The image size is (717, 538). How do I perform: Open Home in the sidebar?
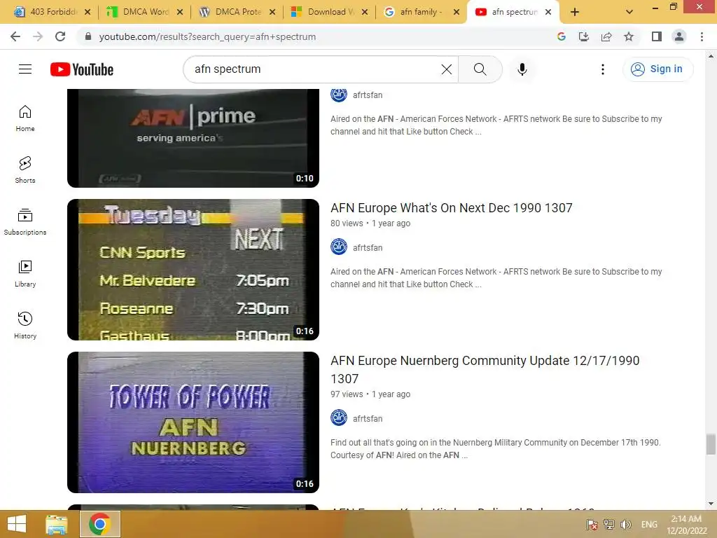click(x=25, y=118)
